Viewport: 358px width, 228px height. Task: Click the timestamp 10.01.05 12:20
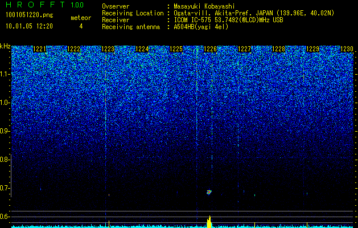coord(29,26)
